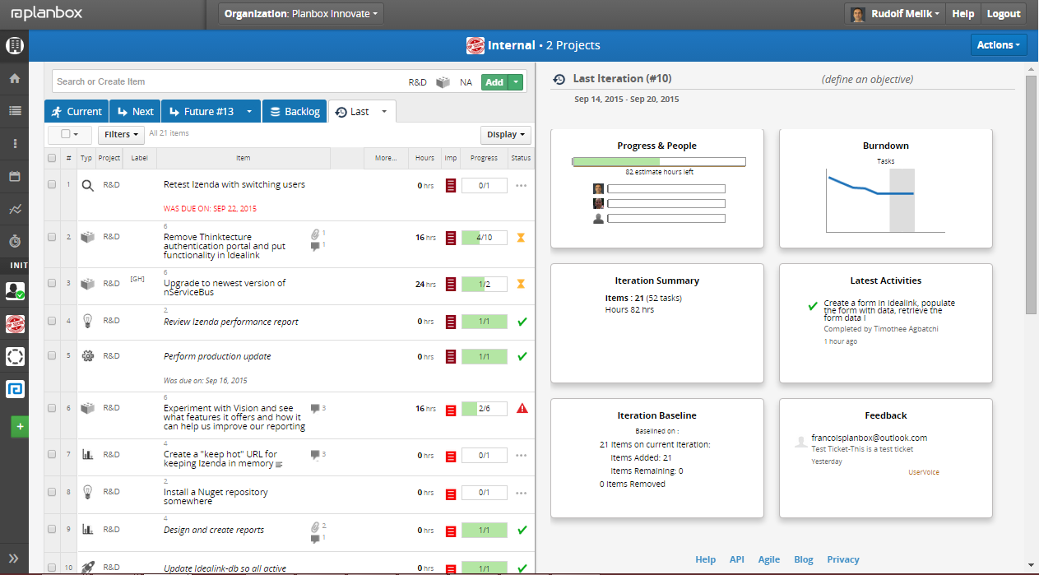1039x575 pixels.
Task: Check the box for Retest Izenda item
Action: (x=53, y=184)
